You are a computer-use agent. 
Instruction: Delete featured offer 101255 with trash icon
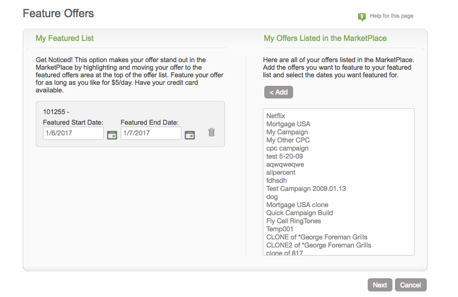tap(211, 132)
